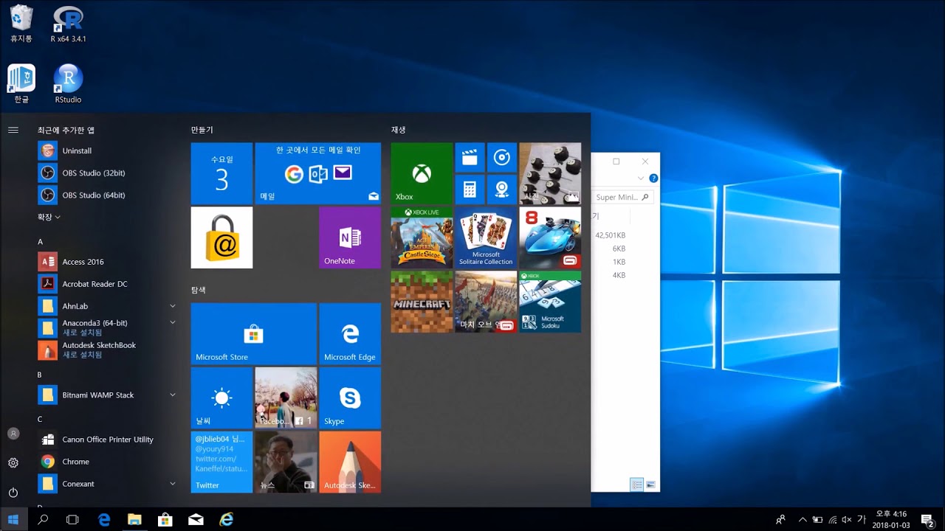Screen dimensions: 945x531
Task: Switch Explorer window to details view
Action: [636, 485]
